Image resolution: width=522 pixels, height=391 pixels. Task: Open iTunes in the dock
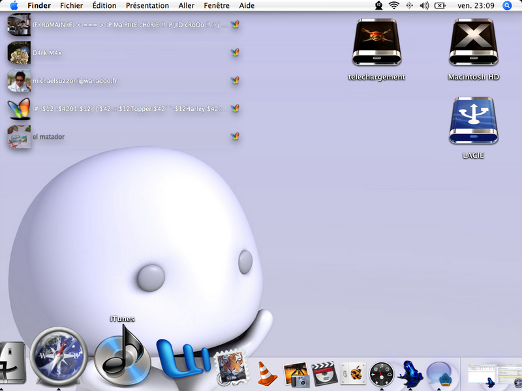pos(122,356)
